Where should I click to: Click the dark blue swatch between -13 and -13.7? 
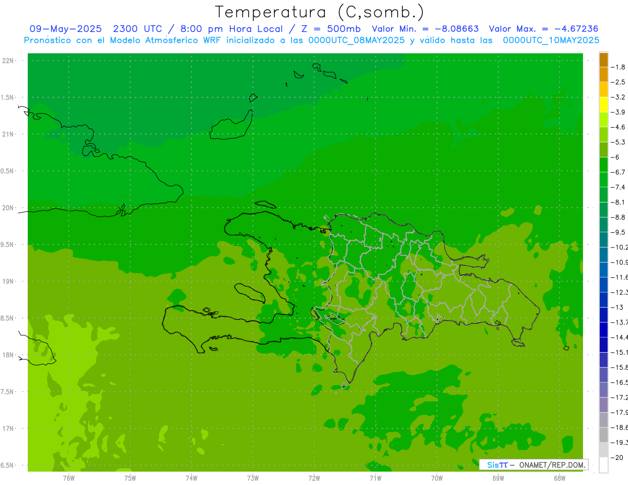pyautogui.click(x=603, y=315)
